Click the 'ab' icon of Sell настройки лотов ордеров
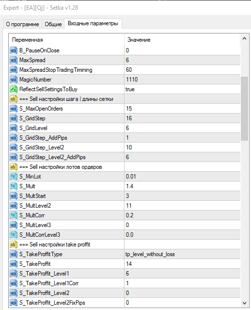The image size is (251, 310). click(14, 167)
